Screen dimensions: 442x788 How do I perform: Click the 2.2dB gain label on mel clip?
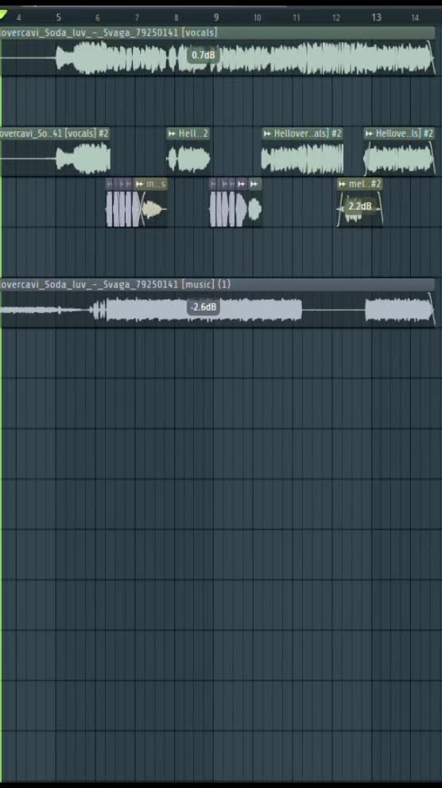click(360, 206)
